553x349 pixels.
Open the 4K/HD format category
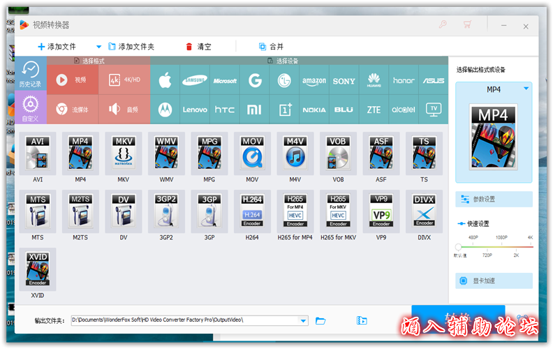click(124, 80)
